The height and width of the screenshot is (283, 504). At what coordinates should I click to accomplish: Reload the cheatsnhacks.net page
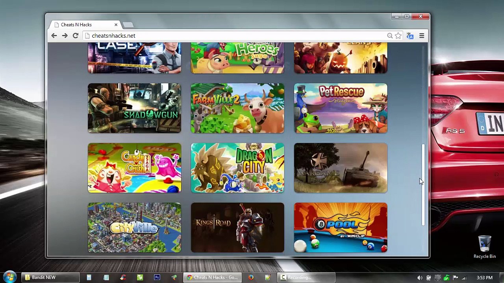[76, 36]
